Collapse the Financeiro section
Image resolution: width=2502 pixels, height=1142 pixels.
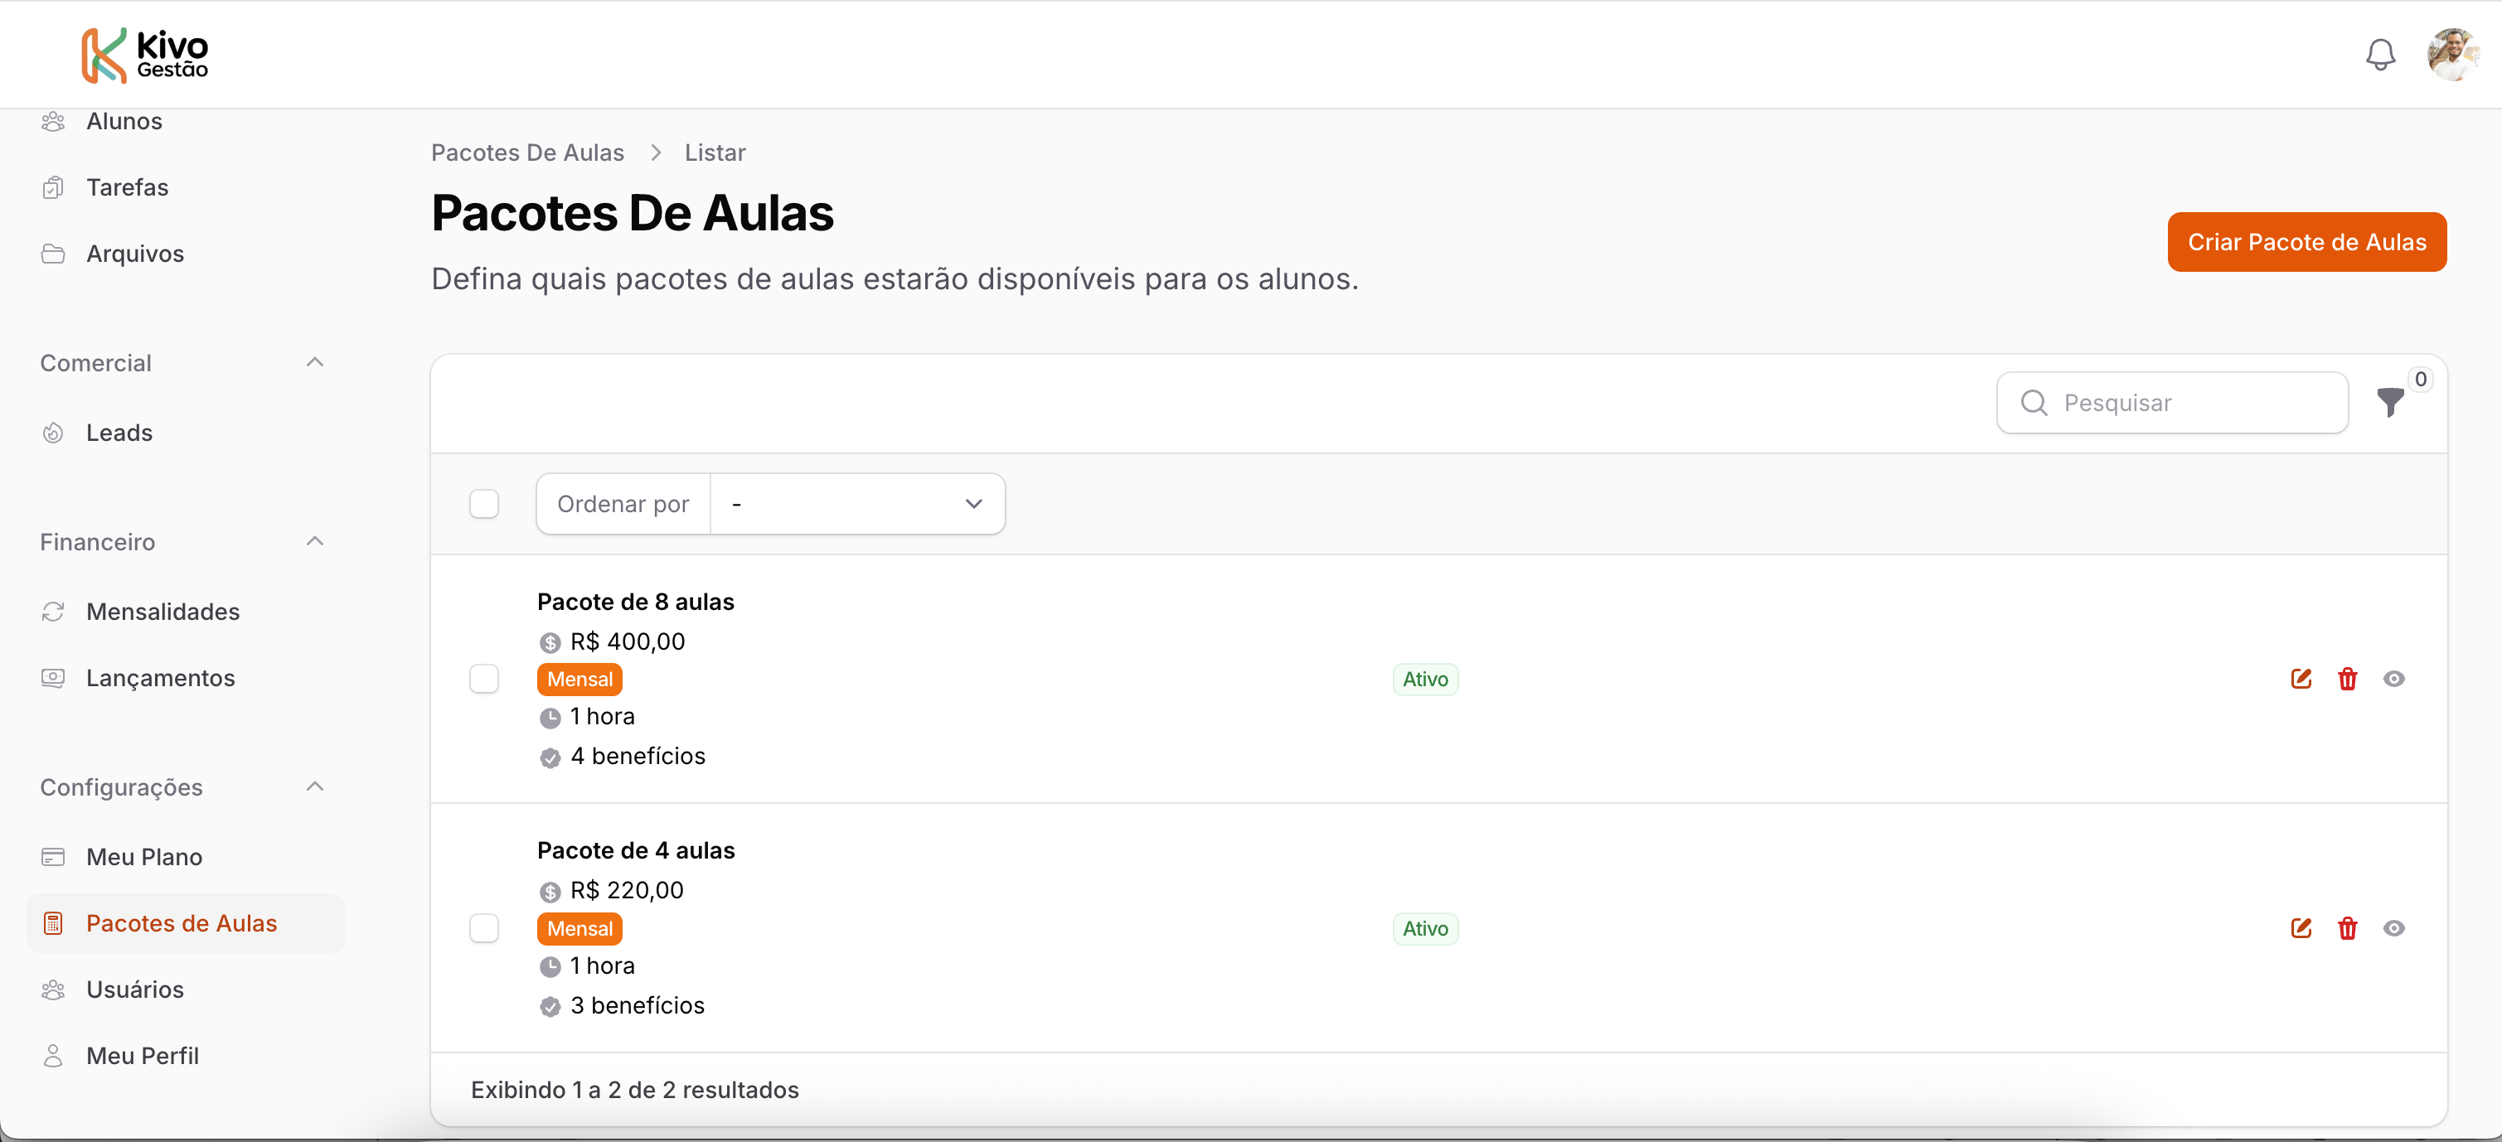[313, 541]
